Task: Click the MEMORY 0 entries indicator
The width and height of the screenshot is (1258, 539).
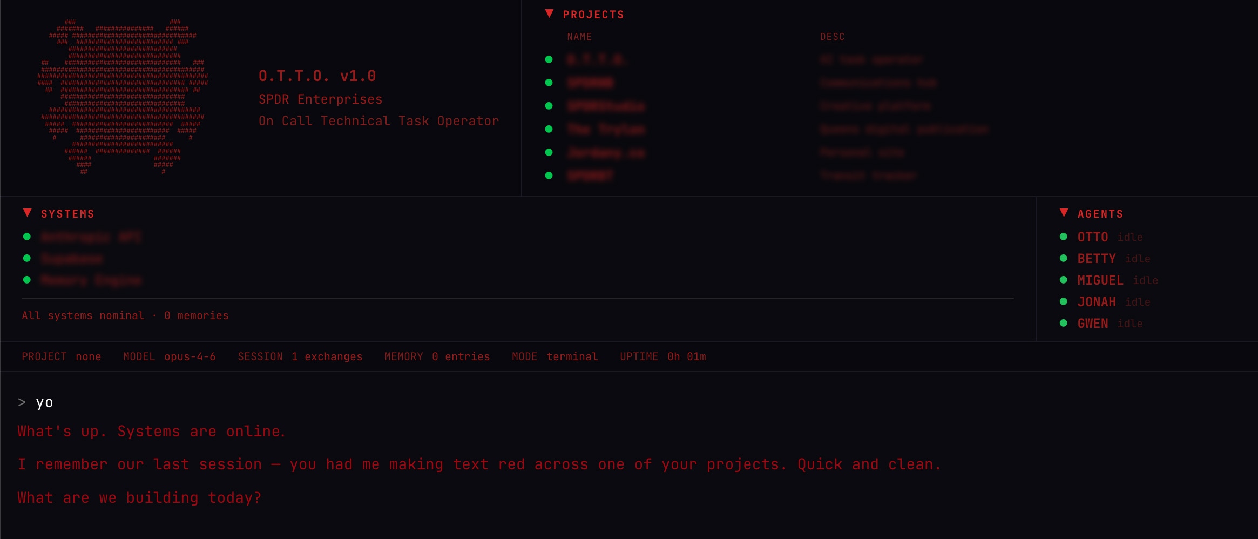Action: coord(437,356)
